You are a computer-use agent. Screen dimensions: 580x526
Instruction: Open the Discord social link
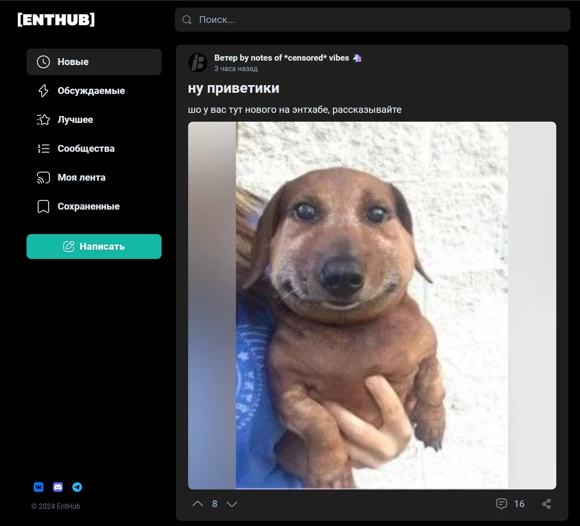pyautogui.click(x=58, y=487)
